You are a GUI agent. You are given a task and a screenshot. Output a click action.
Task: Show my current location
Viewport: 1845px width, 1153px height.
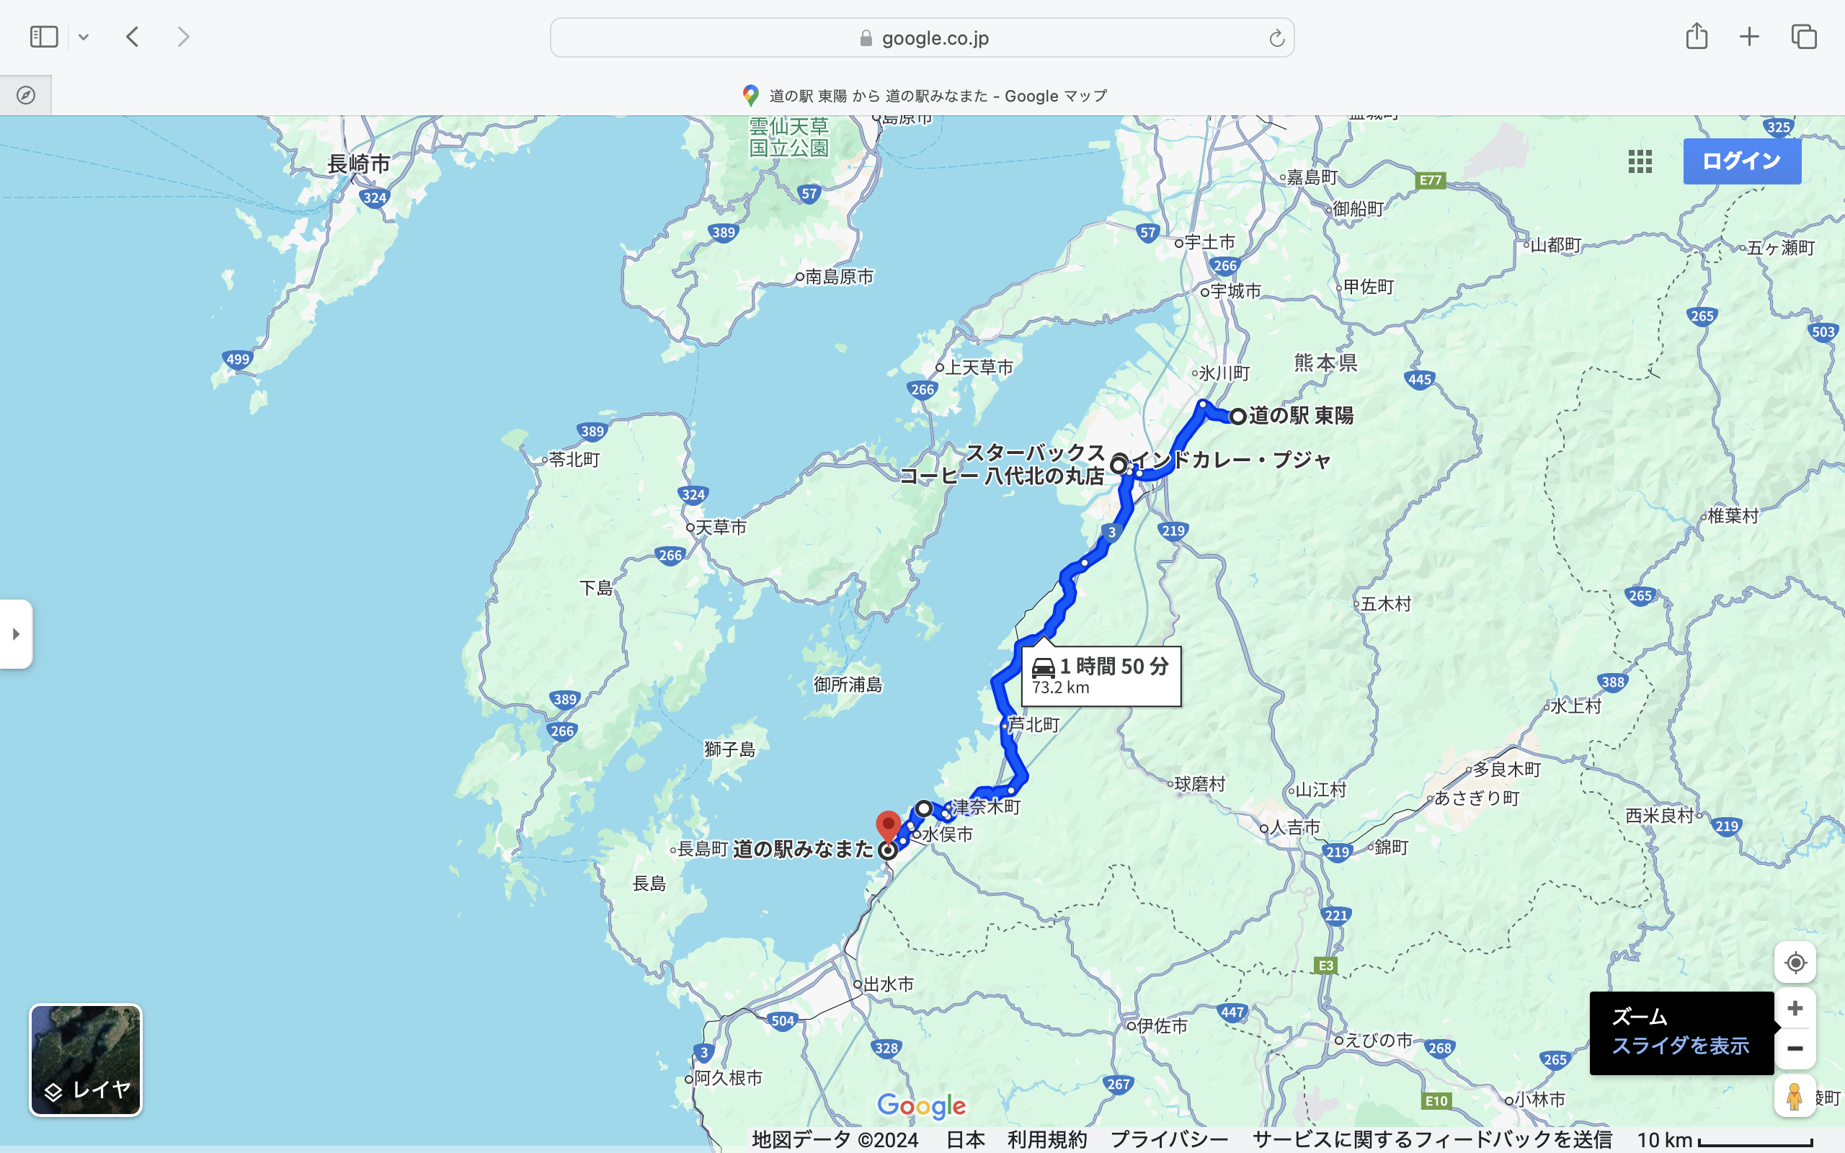pyautogui.click(x=1795, y=962)
